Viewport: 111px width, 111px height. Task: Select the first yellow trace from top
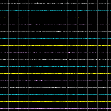tap(56, 17)
